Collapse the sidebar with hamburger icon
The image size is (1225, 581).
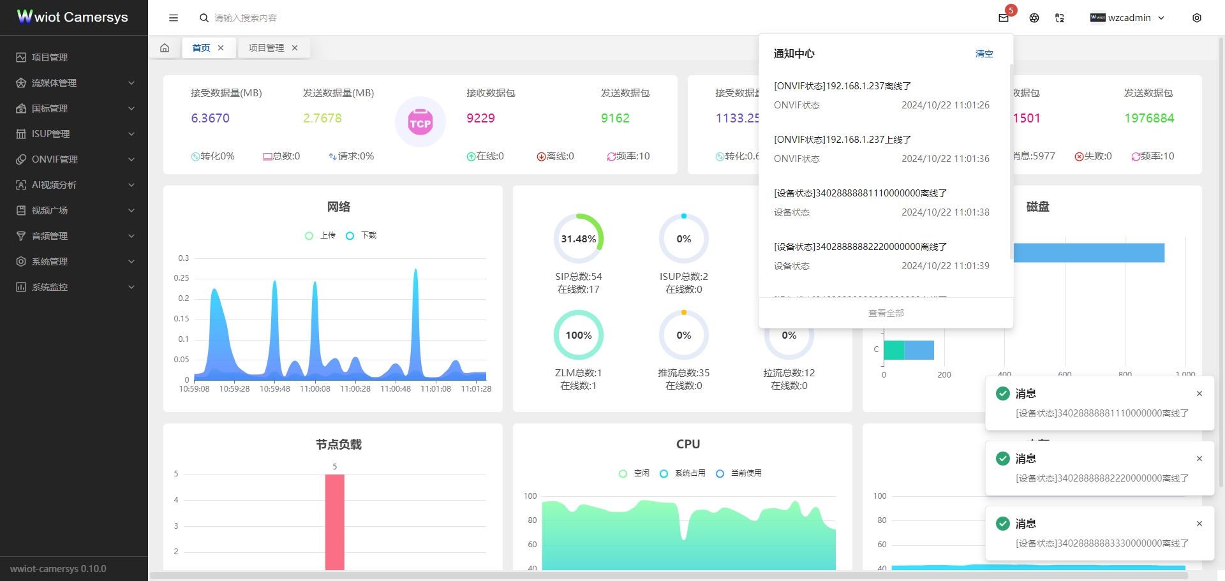(x=173, y=18)
